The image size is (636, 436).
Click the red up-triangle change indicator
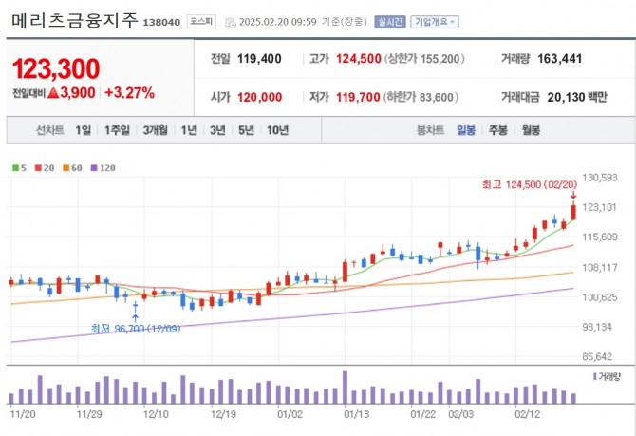(53, 93)
